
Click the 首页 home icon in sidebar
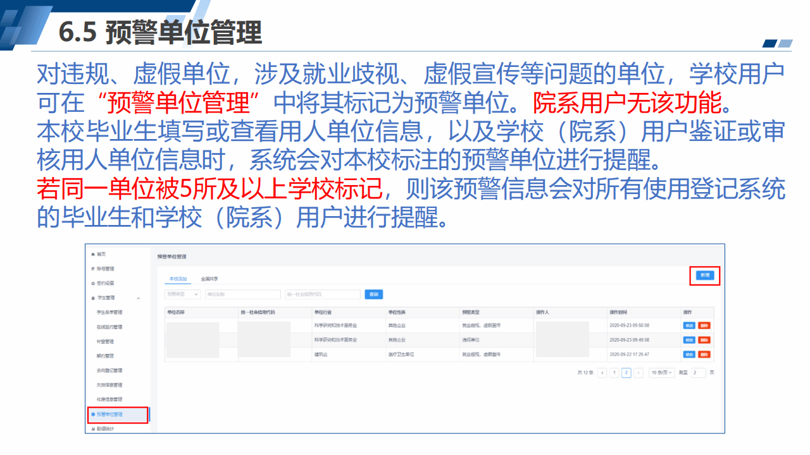[x=93, y=254]
